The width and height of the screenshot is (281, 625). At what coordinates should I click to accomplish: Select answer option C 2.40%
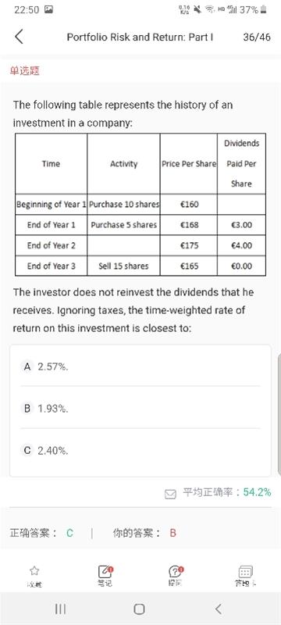[140, 451]
